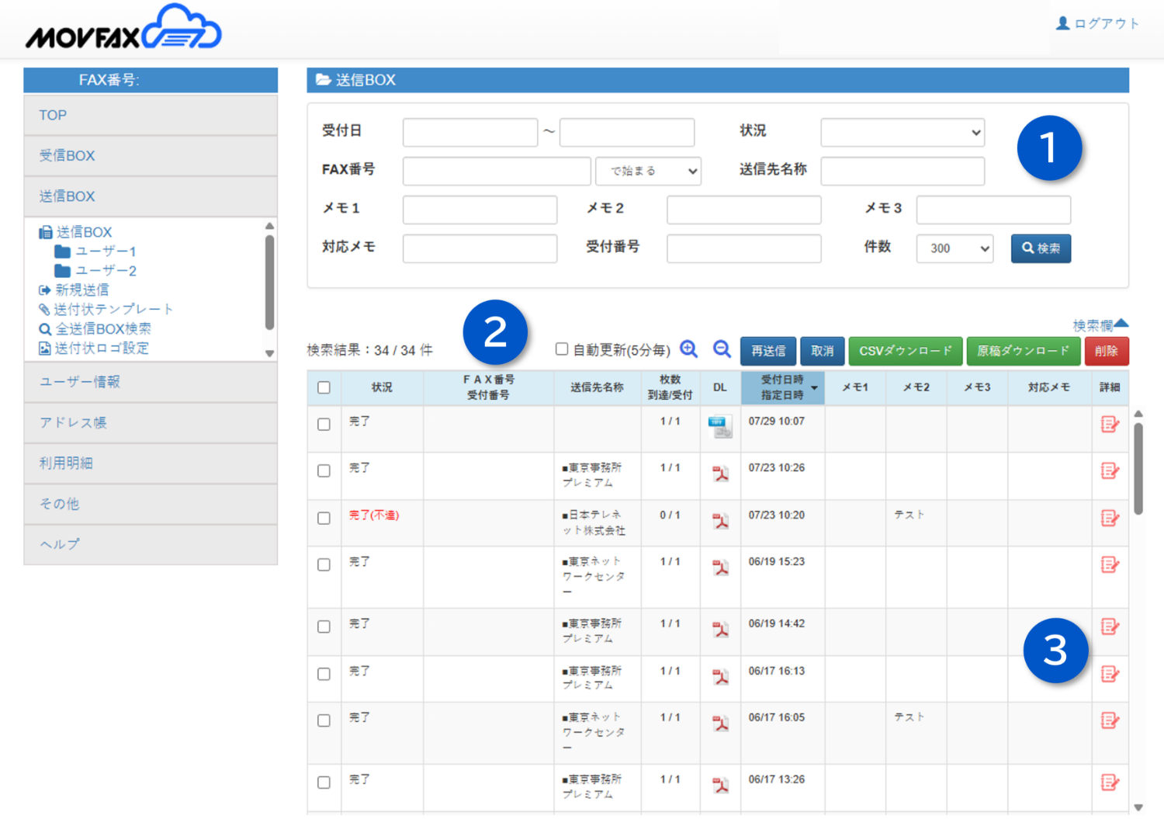Select the checkbox for the 06/17 16:05 row

[x=324, y=720]
